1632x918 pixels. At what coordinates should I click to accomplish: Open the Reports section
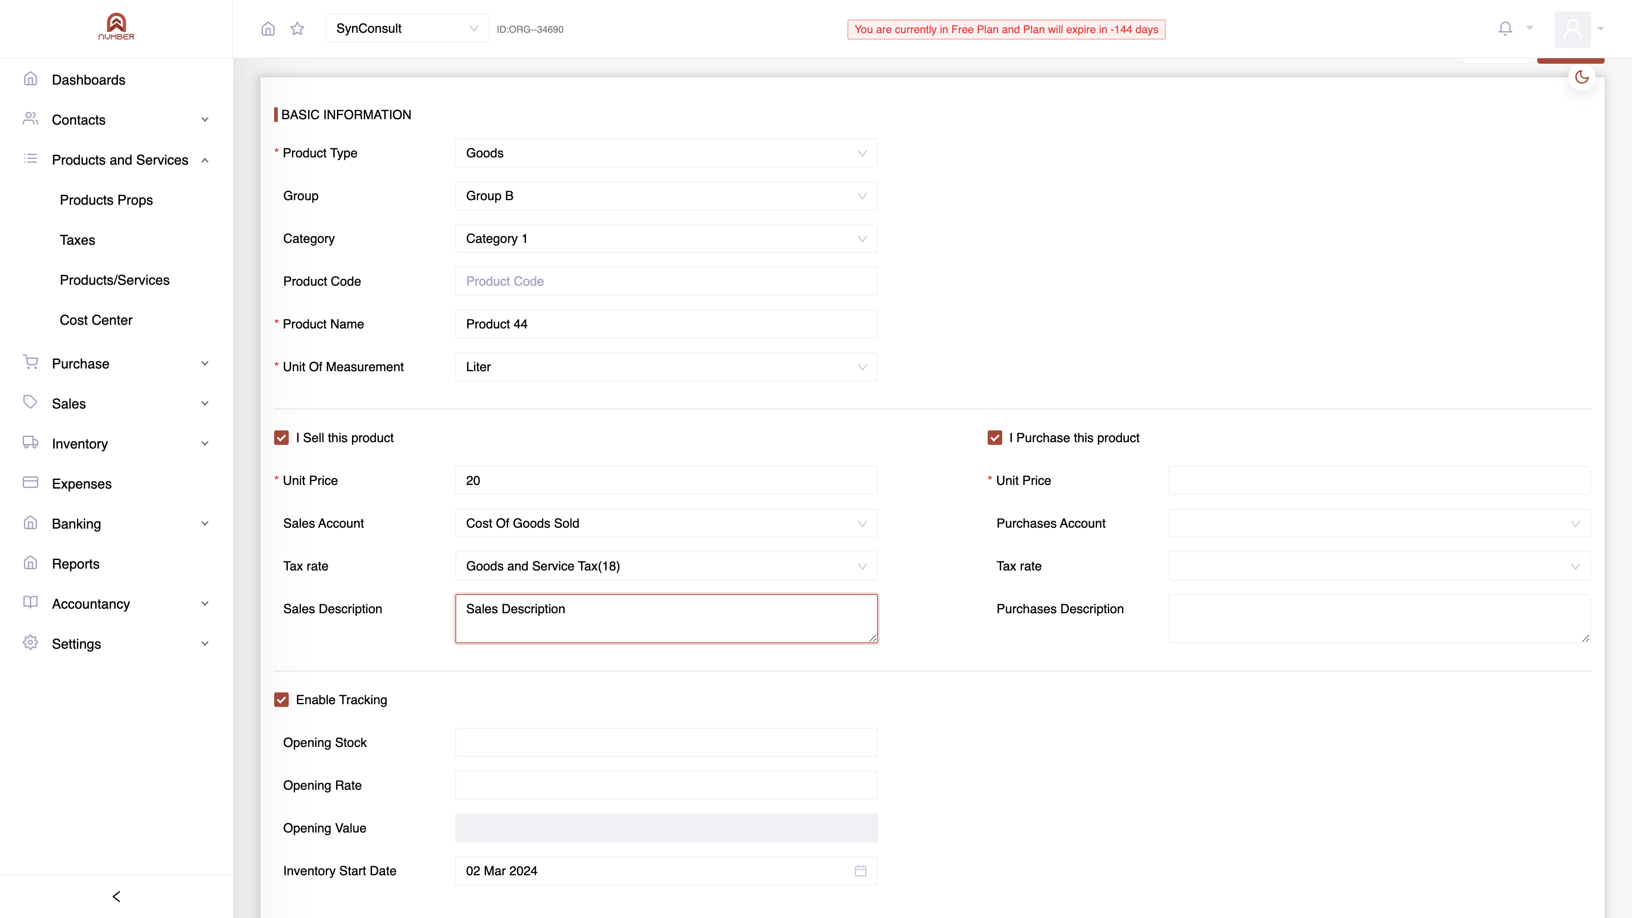(x=76, y=564)
